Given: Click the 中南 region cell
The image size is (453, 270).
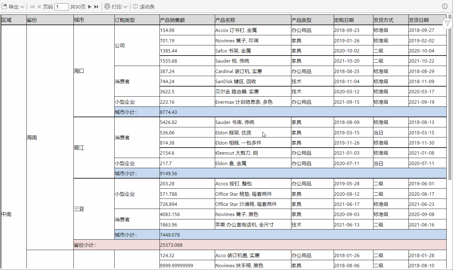Looking at the screenshot, I should (x=14, y=214).
